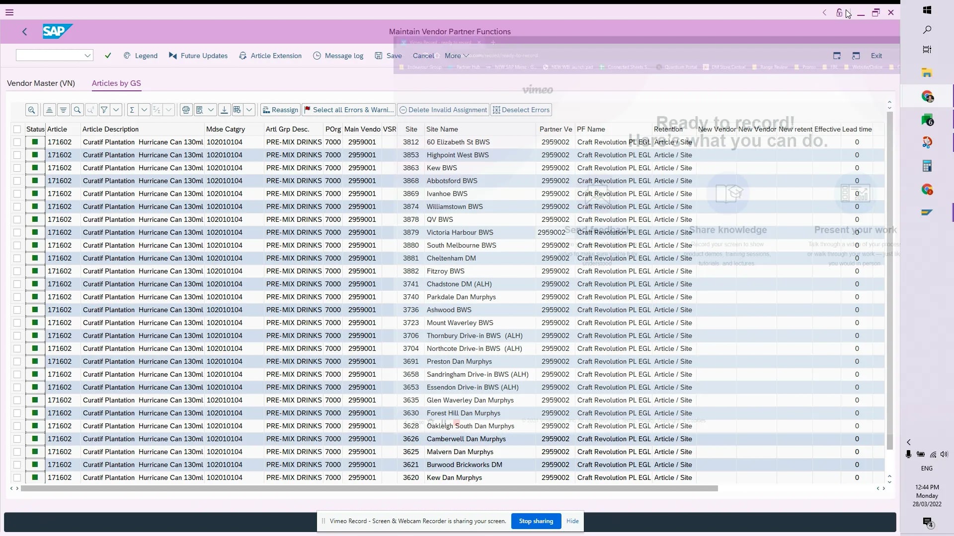Image resolution: width=954 pixels, height=536 pixels.
Task: Export the list via the Download toolbar icon
Action: coord(224,110)
